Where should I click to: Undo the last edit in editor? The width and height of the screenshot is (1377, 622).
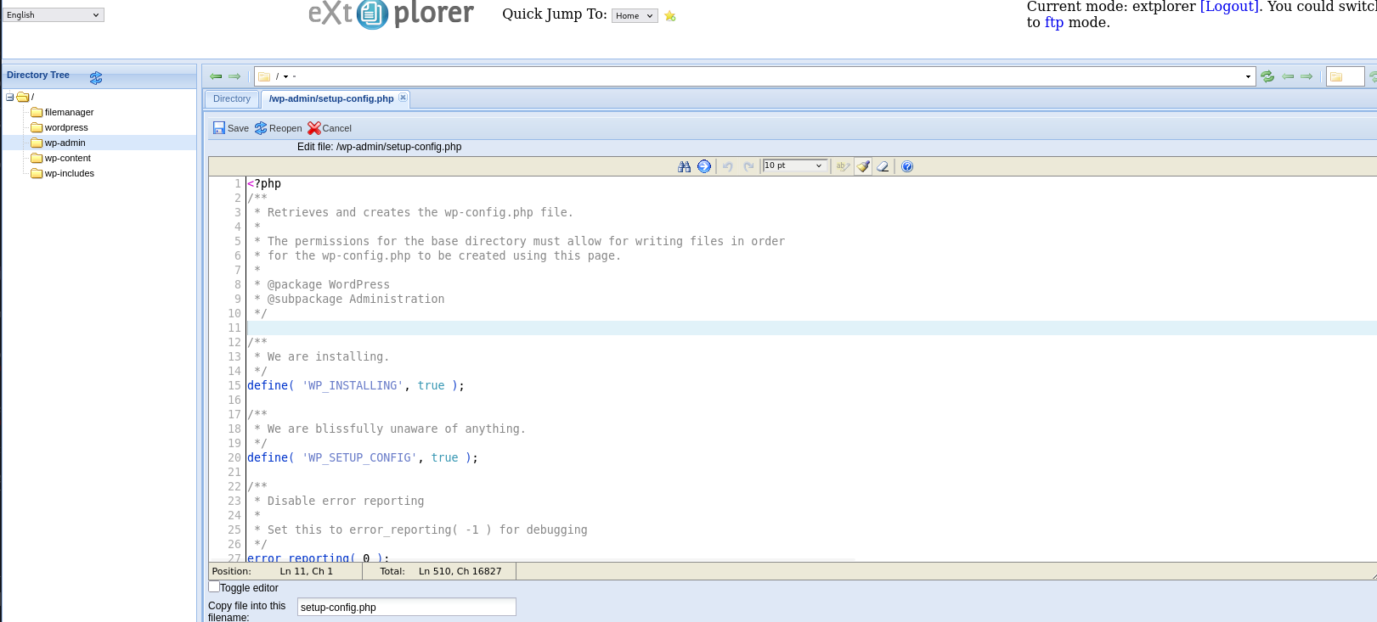point(728,166)
